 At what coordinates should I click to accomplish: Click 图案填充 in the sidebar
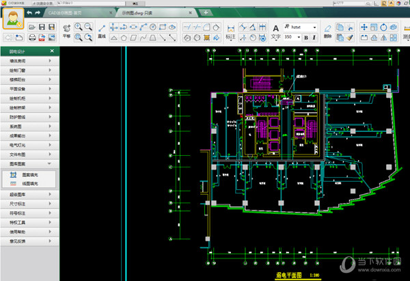point(29,175)
